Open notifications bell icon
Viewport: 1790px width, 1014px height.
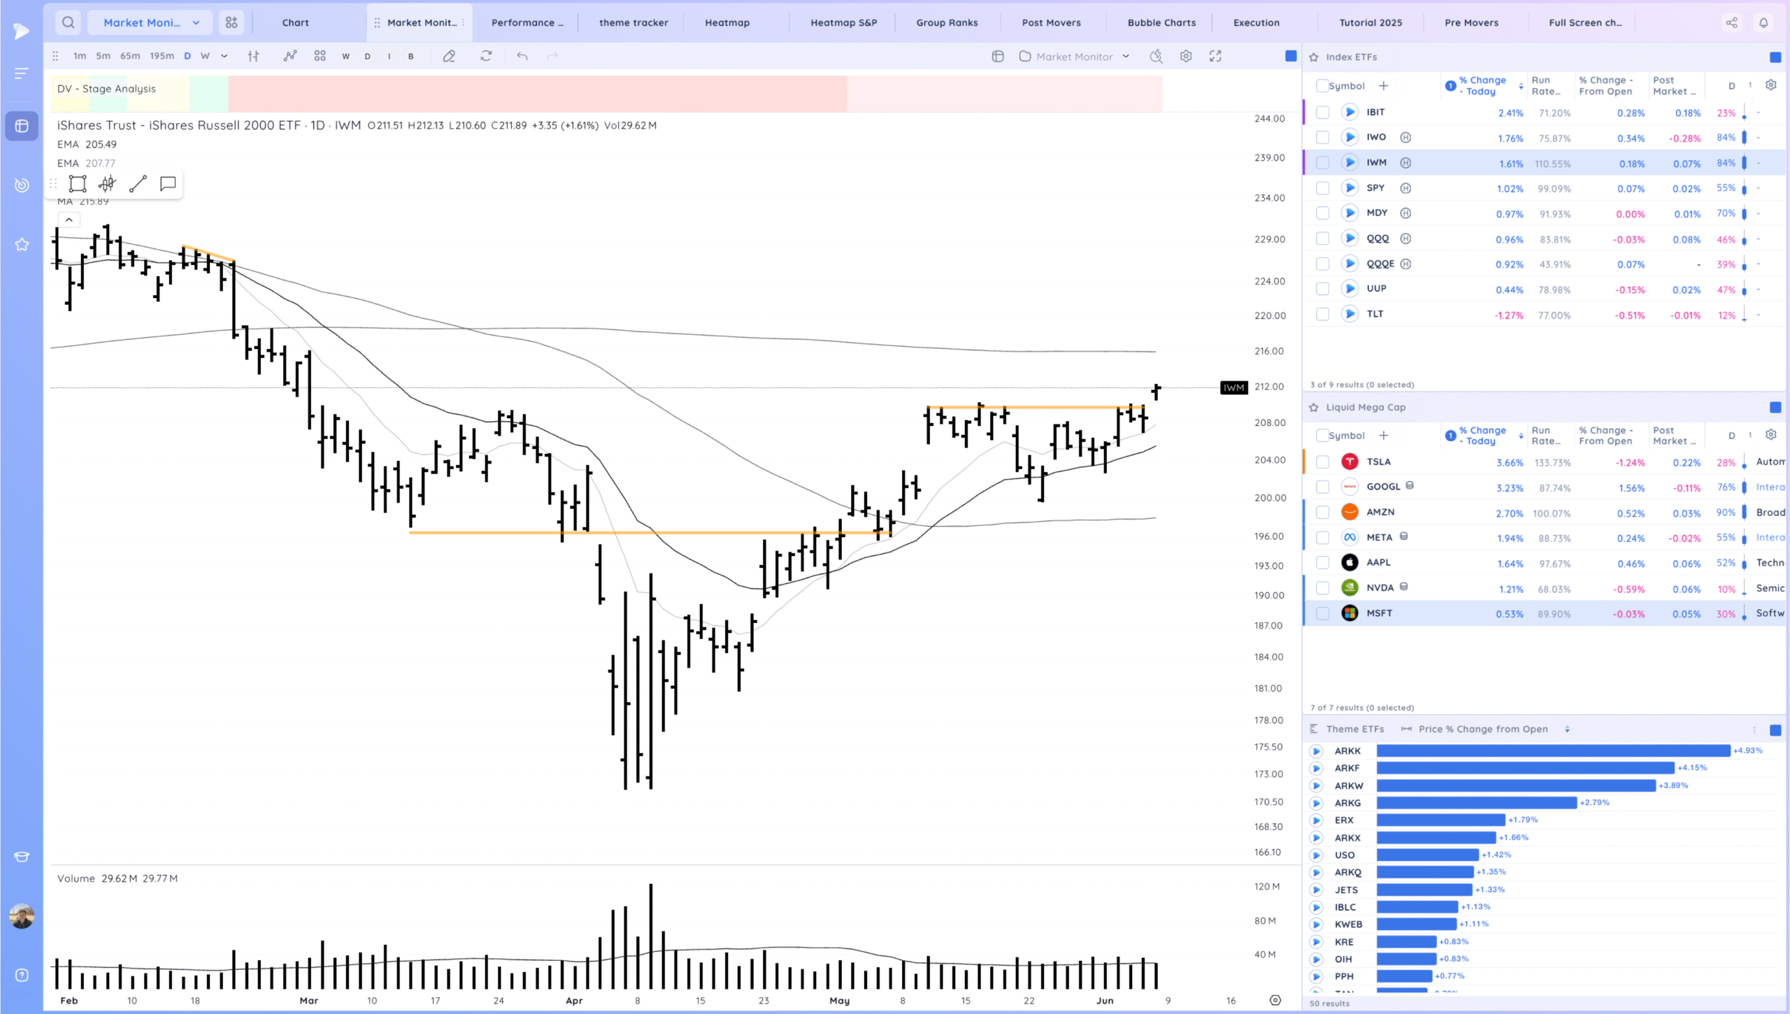[x=1763, y=22]
